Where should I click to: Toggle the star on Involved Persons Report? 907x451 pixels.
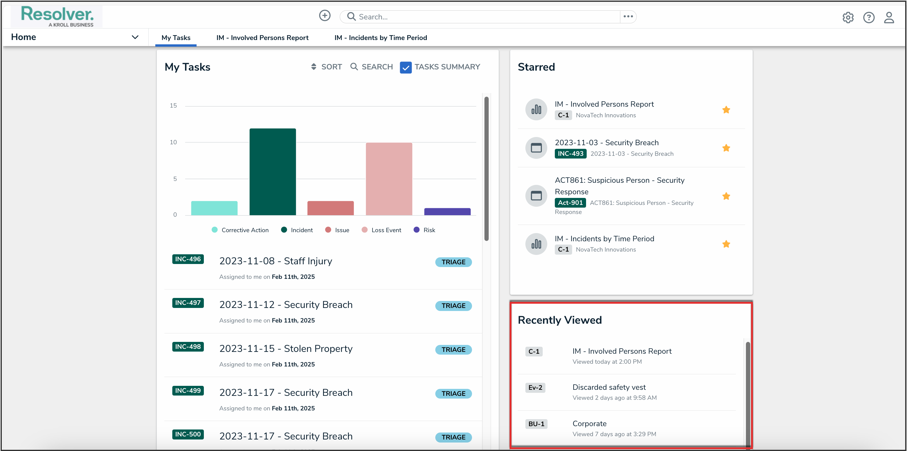(726, 110)
